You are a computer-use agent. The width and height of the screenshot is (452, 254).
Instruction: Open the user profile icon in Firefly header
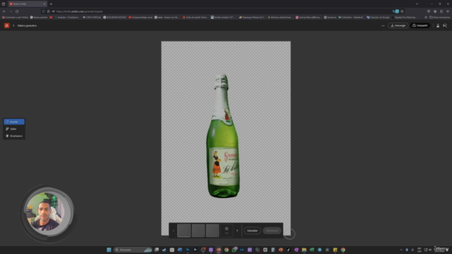[438, 25]
